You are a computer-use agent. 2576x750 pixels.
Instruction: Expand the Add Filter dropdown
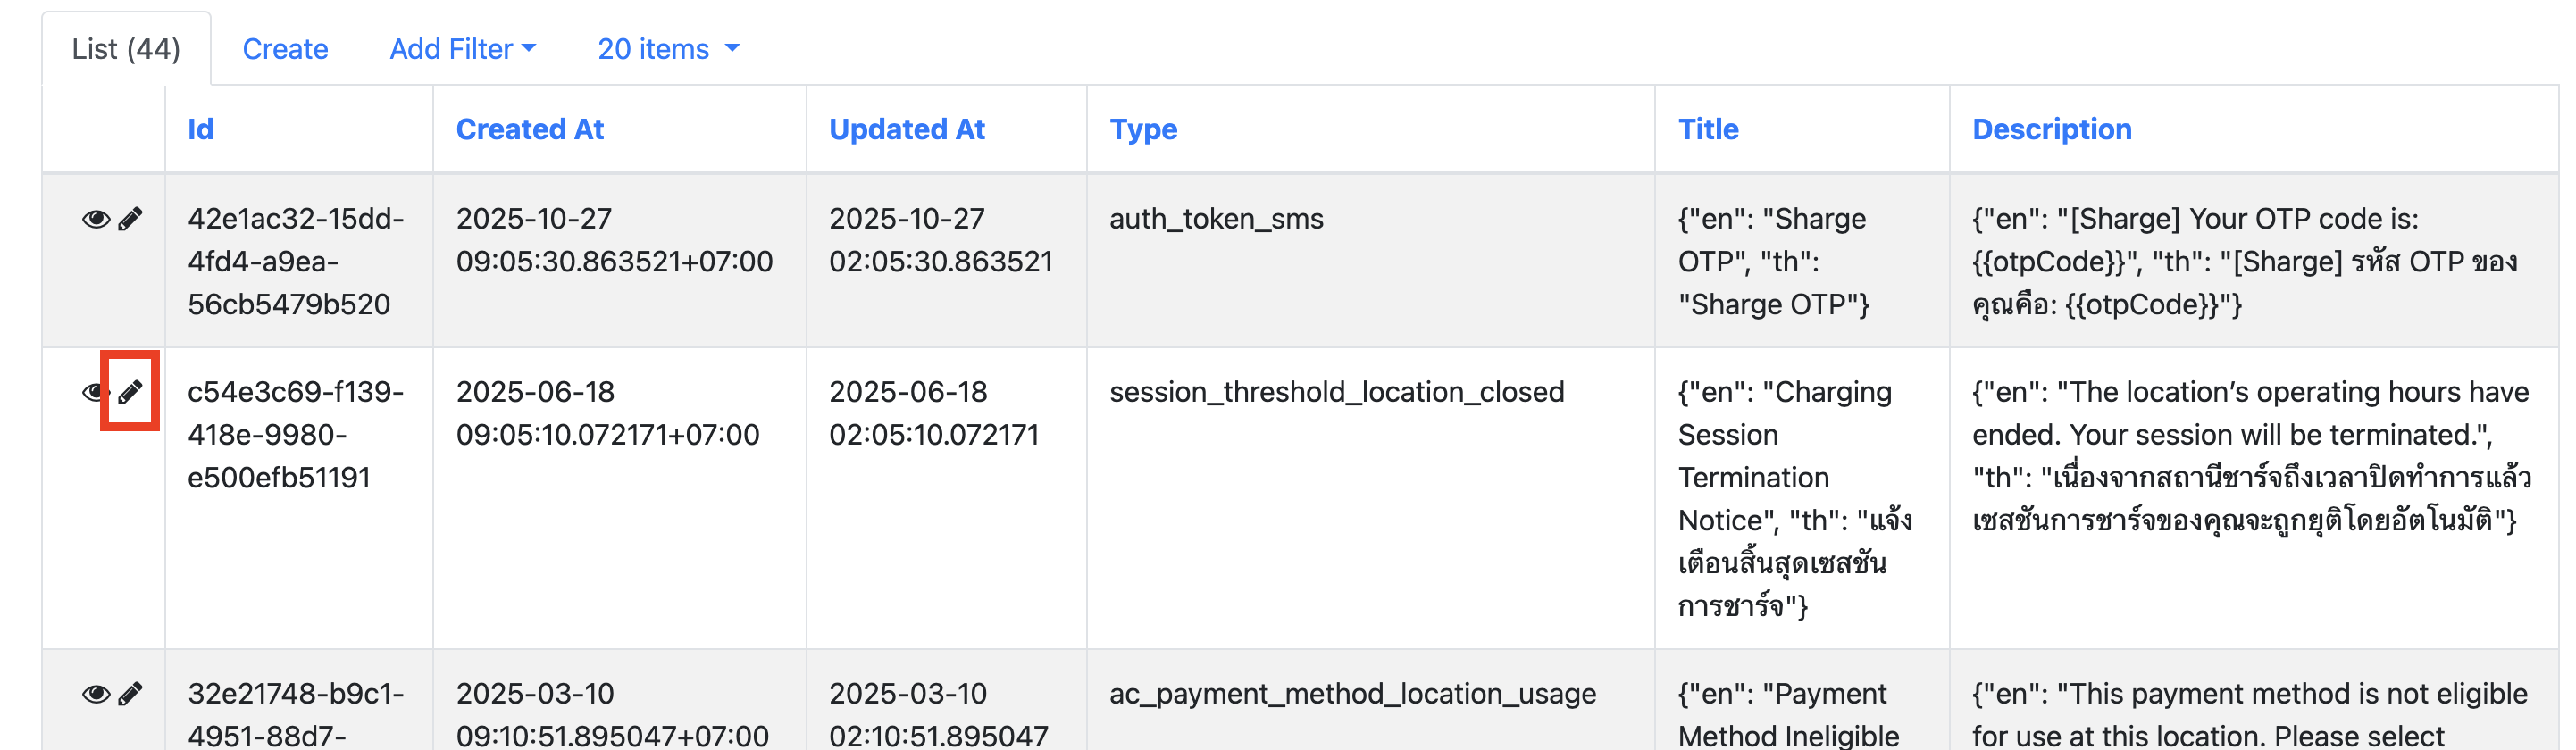pyautogui.click(x=462, y=49)
